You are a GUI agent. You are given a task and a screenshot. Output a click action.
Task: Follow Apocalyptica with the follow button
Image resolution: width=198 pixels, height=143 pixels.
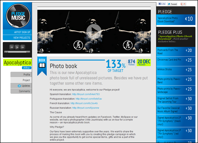click(27, 68)
